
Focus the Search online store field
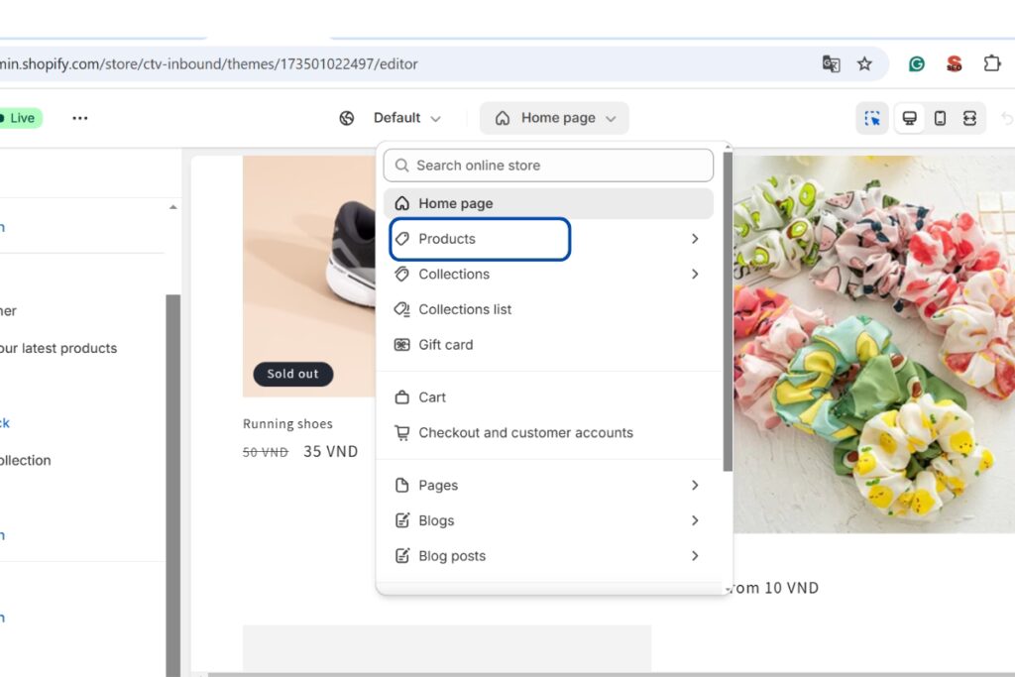[548, 166]
